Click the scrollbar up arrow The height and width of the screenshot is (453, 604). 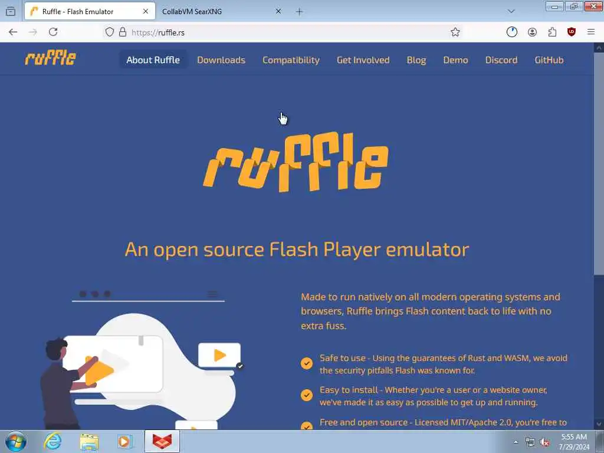[x=599, y=48]
